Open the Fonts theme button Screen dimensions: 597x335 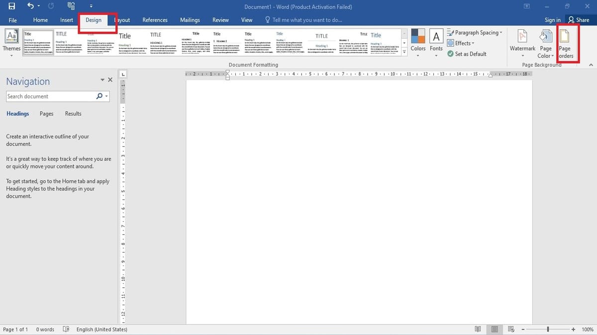pyautogui.click(x=436, y=43)
